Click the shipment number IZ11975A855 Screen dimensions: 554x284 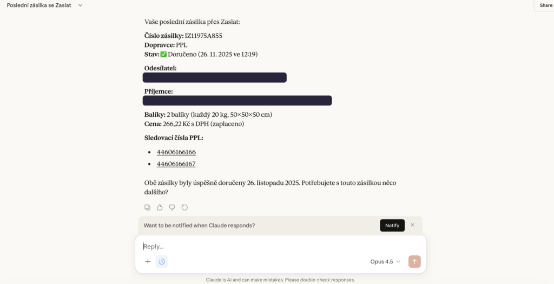click(x=203, y=36)
